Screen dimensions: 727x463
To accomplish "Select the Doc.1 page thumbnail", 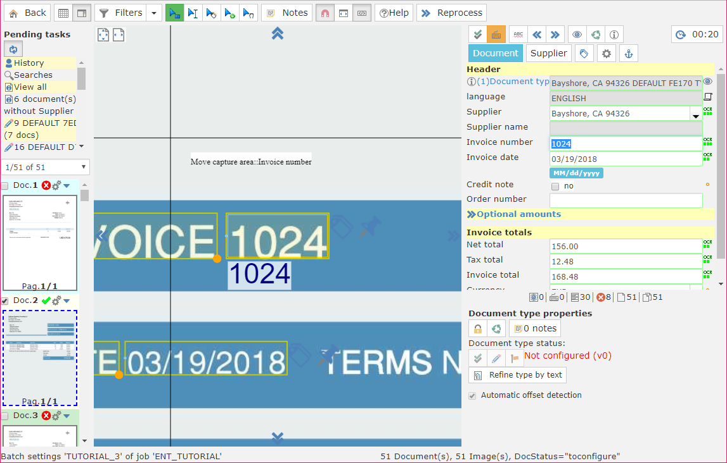I will coord(40,243).
